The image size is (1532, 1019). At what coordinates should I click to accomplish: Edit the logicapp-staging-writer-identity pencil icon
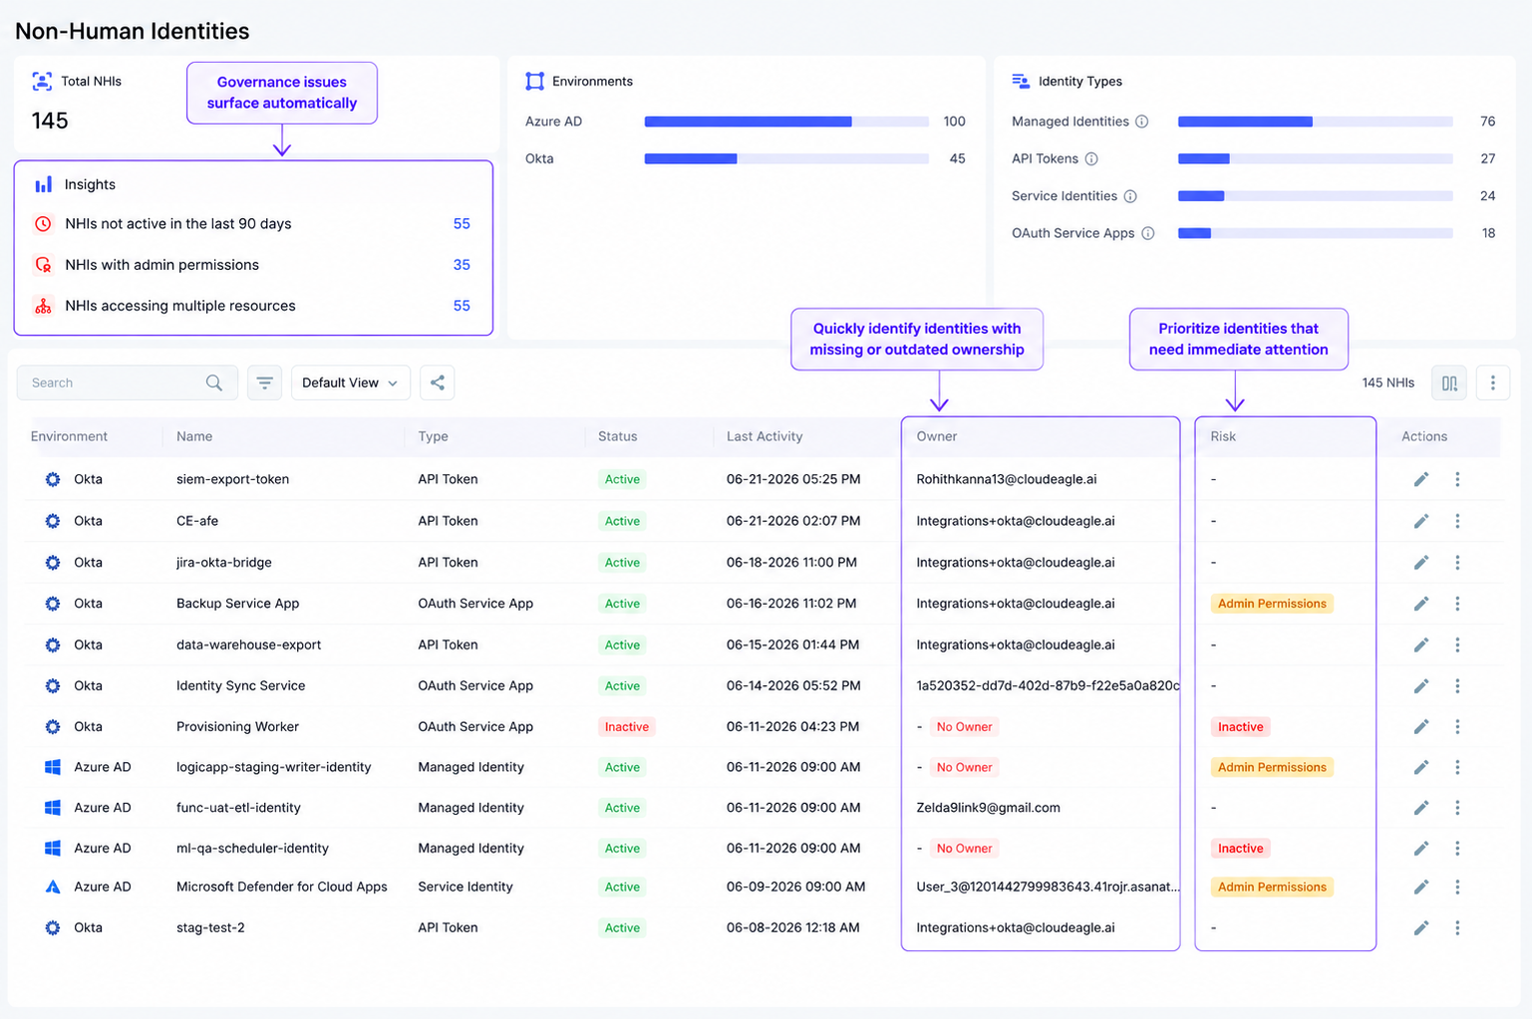1421,767
